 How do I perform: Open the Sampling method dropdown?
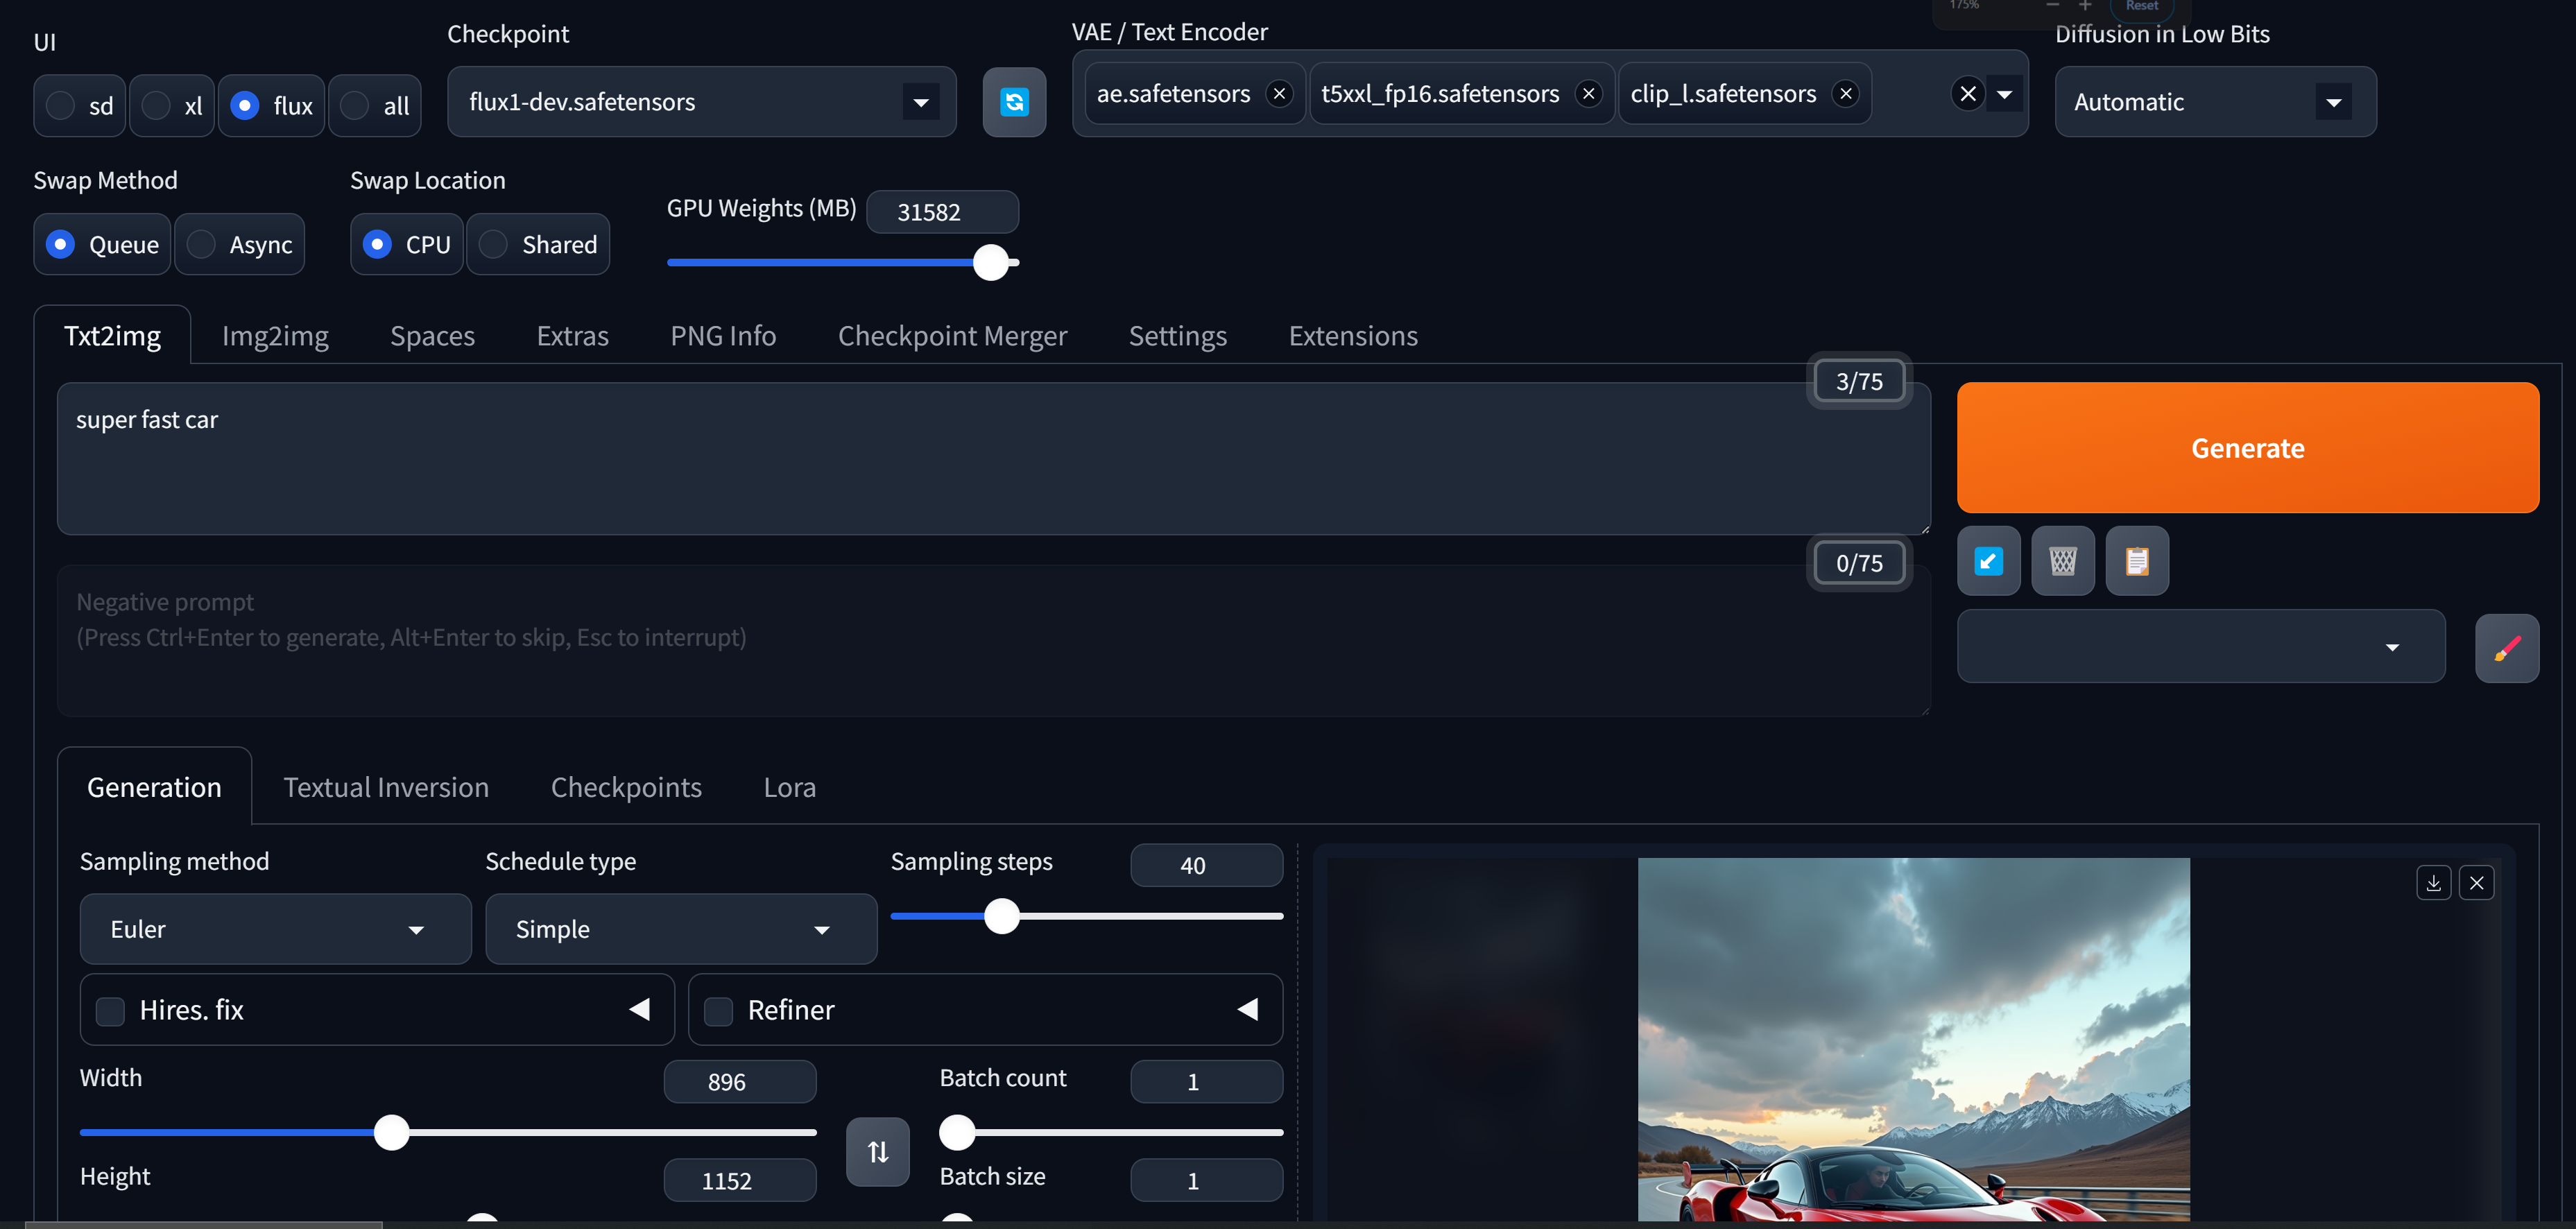click(275, 929)
